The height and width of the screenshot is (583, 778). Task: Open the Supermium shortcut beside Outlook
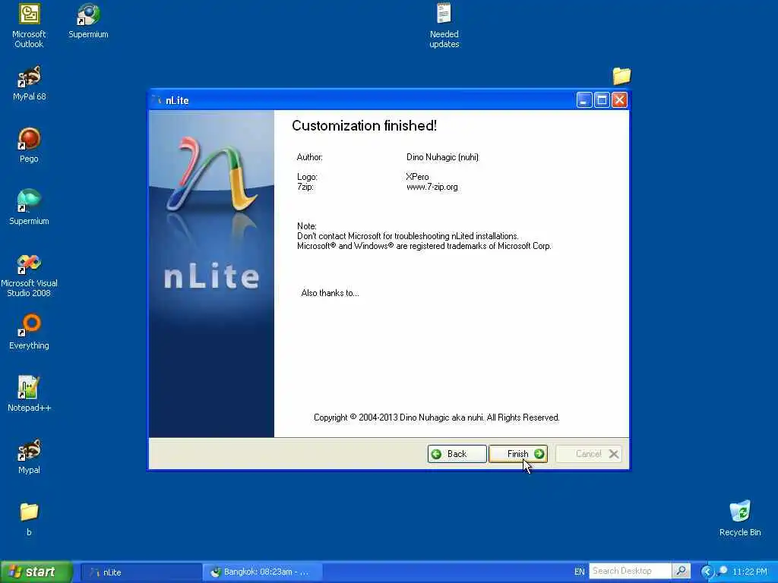(88, 20)
